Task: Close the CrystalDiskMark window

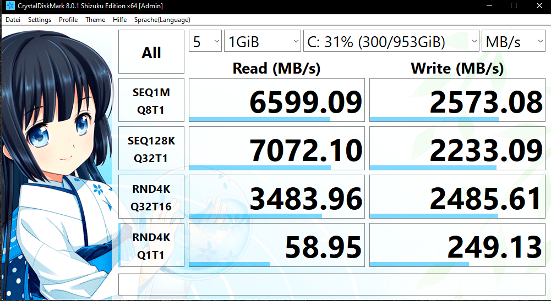Action: pos(539,6)
